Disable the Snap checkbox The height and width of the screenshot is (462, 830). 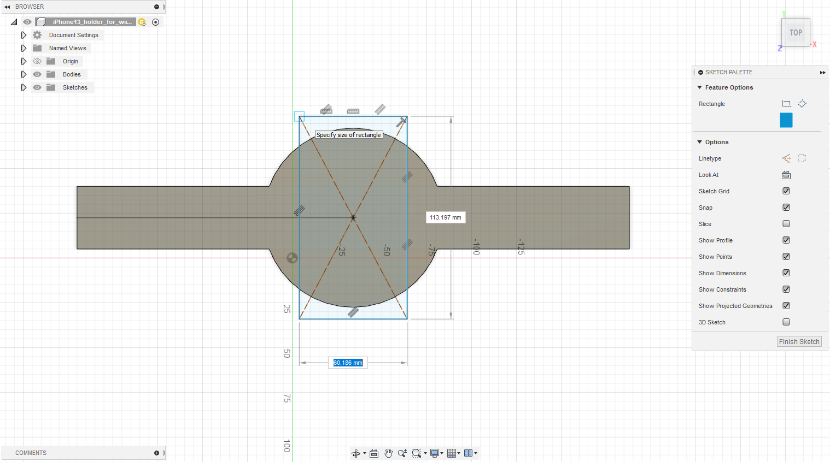pyautogui.click(x=786, y=208)
